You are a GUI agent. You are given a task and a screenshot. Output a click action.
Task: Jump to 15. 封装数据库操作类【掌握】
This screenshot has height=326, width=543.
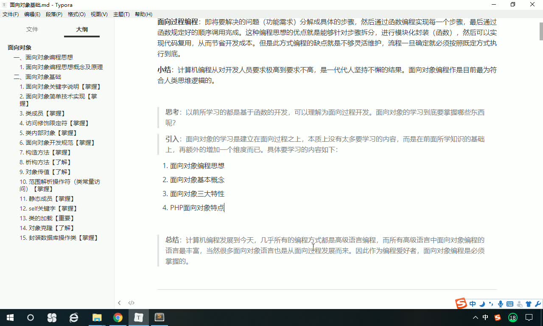pos(59,238)
